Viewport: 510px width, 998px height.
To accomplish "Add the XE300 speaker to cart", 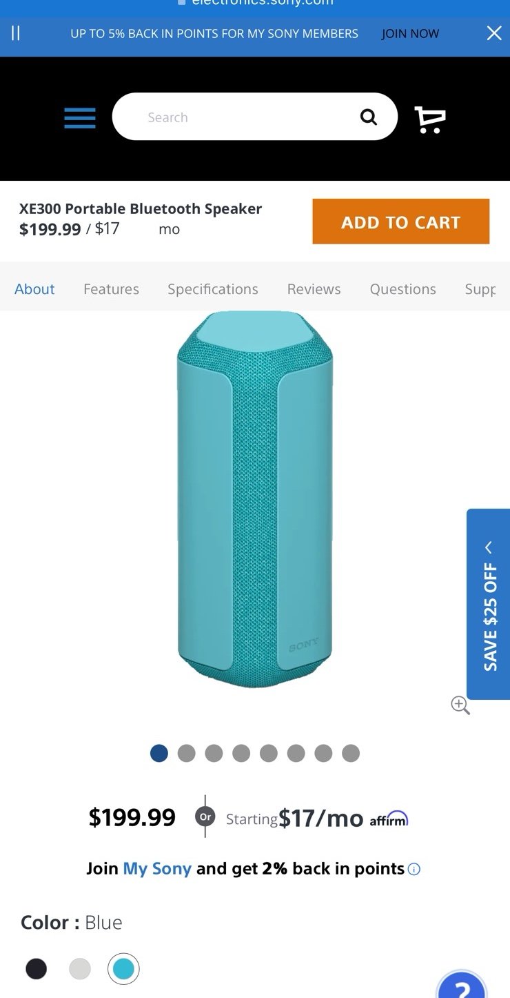I will coord(401,222).
